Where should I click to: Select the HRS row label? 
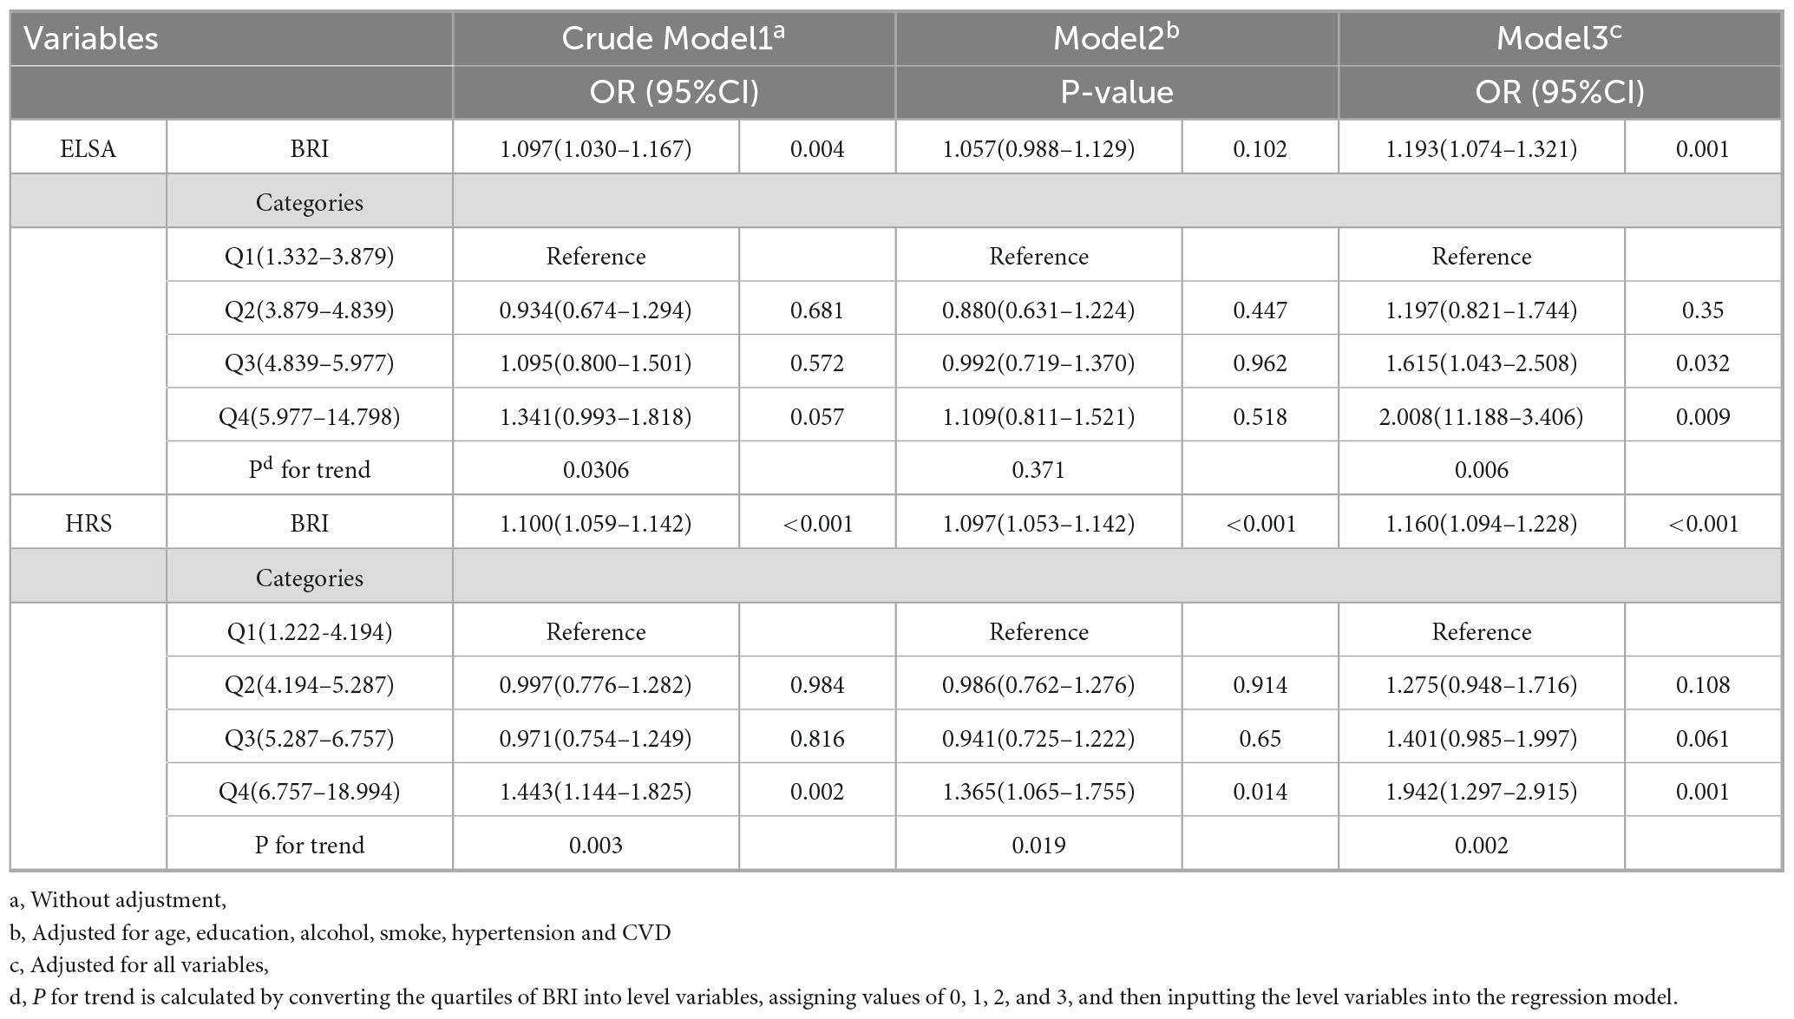[88, 524]
